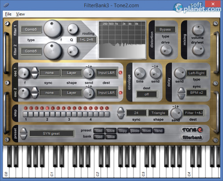
Task: Click osc 1 frequency knob
Action: pos(24,73)
